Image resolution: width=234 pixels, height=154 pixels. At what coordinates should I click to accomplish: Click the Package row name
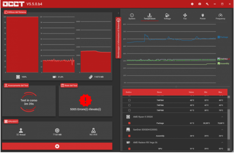(160, 123)
